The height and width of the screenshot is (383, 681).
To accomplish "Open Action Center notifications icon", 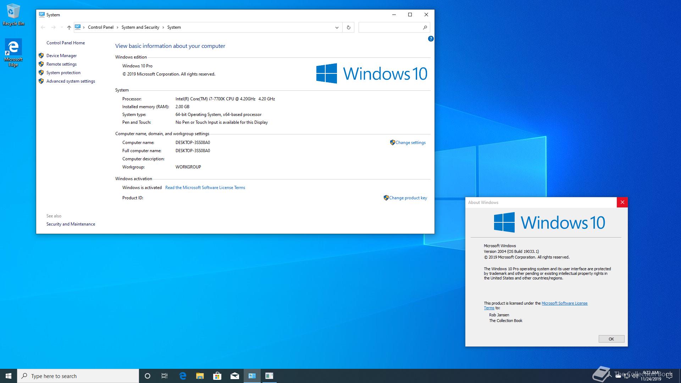I will click(x=669, y=376).
